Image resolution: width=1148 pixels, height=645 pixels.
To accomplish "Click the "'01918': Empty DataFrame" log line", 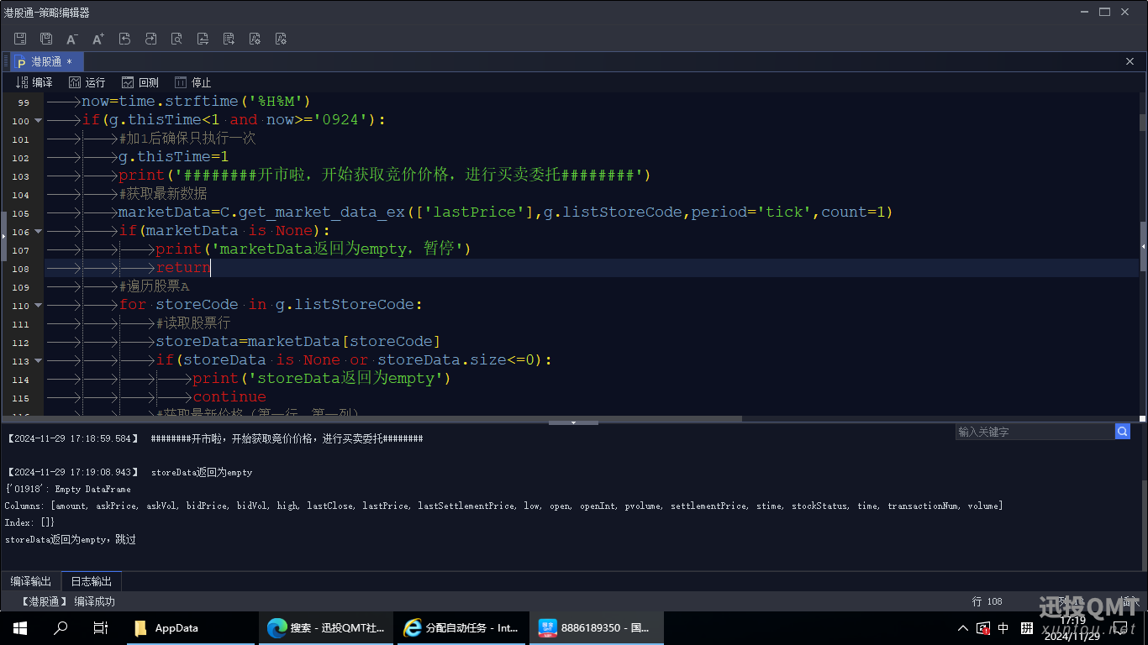I will coord(68,489).
